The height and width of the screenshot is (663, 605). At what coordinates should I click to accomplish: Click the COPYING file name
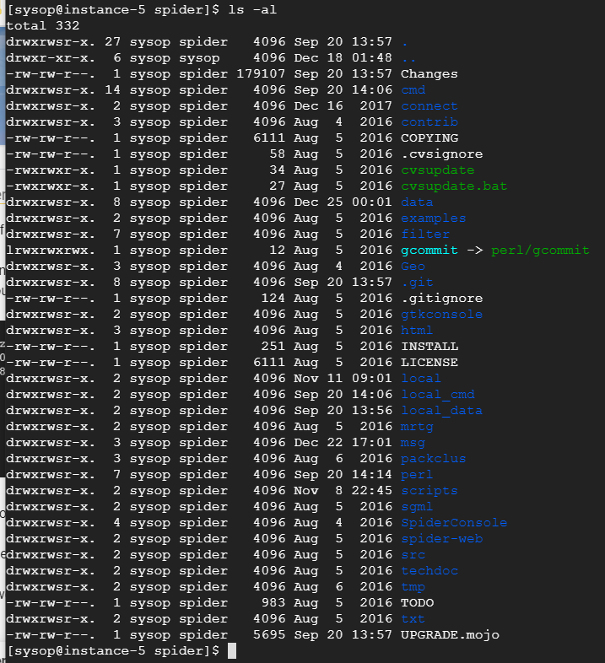pos(429,138)
